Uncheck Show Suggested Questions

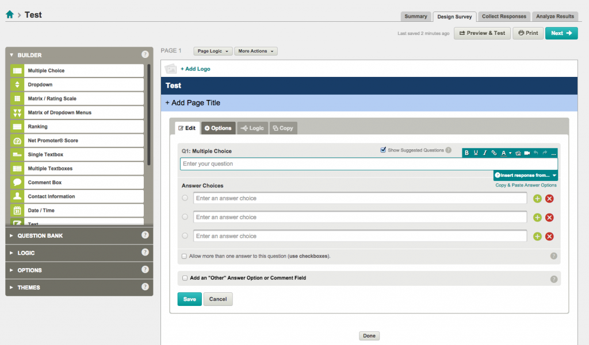[383, 149]
